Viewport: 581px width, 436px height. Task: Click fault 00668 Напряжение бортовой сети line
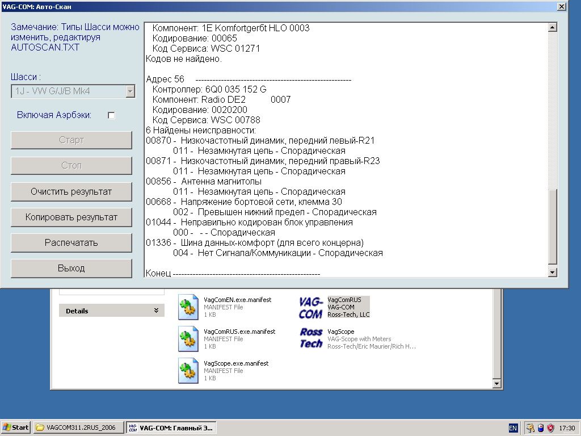[x=244, y=202]
